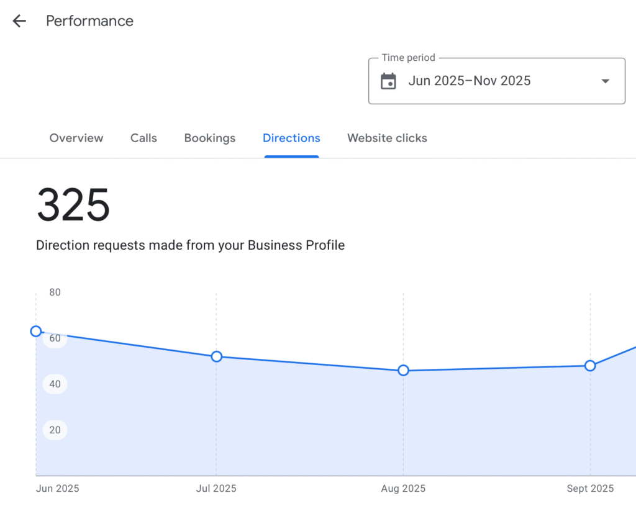The height and width of the screenshot is (506, 636).
Task: Click the Jul 2025 x-axis label
Action: (216, 489)
